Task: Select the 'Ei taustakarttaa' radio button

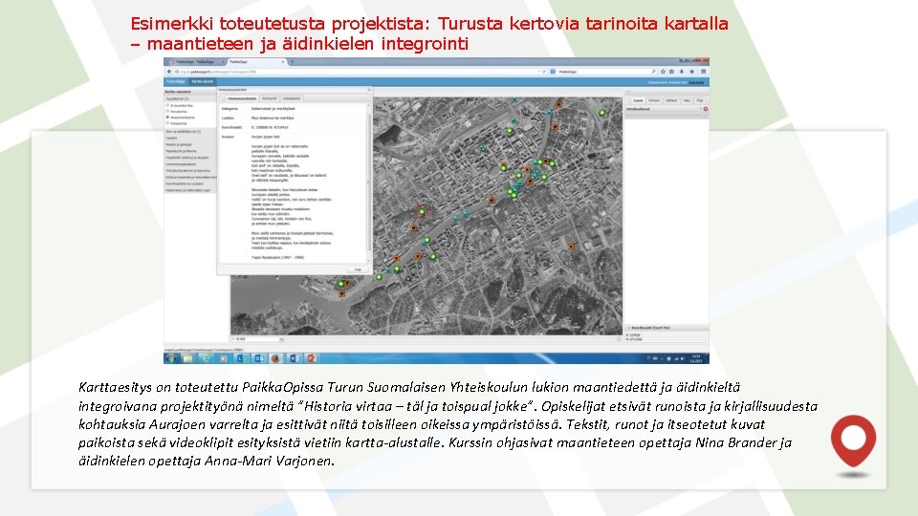Action: pyautogui.click(x=167, y=105)
